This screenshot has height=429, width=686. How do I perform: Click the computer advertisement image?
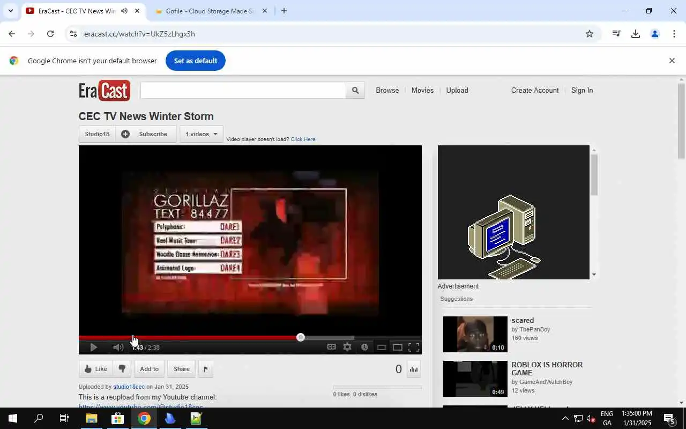point(513,212)
